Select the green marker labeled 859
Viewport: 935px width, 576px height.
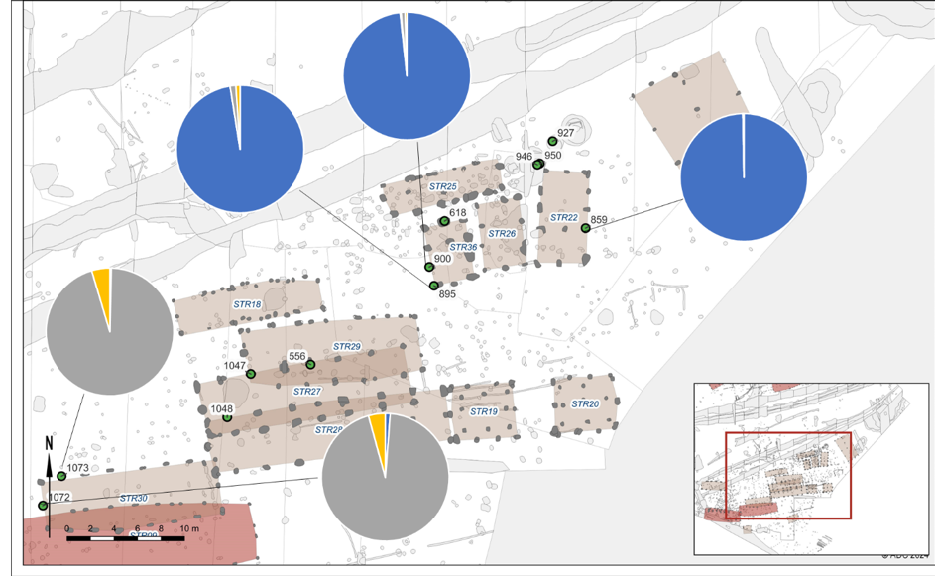586,228
